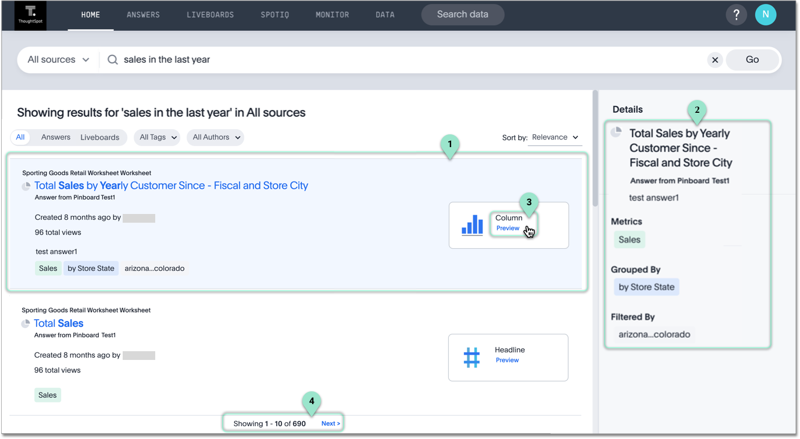The width and height of the screenshot is (800, 439).
Task: Go to the Answers tab
Action: click(143, 15)
